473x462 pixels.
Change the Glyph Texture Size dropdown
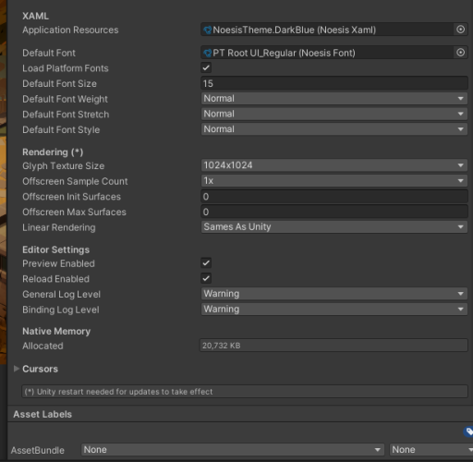334,165
